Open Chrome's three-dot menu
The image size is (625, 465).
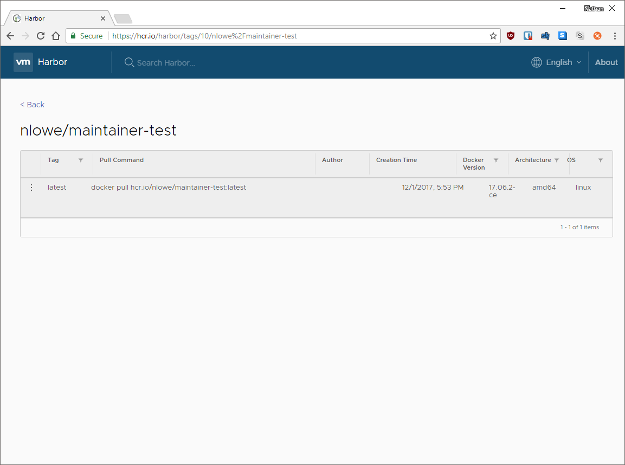(x=614, y=35)
